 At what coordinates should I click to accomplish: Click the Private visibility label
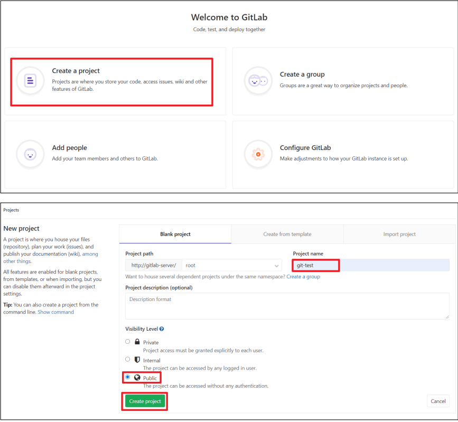point(151,342)
